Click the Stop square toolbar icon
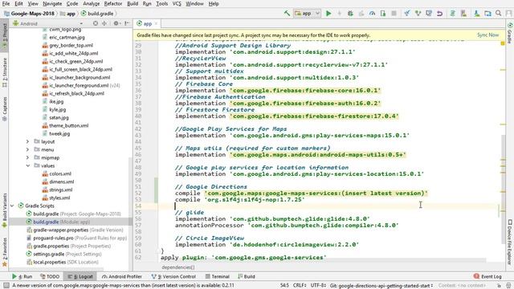The width and height of the screenshot is (514, 289). click(394, 14)
